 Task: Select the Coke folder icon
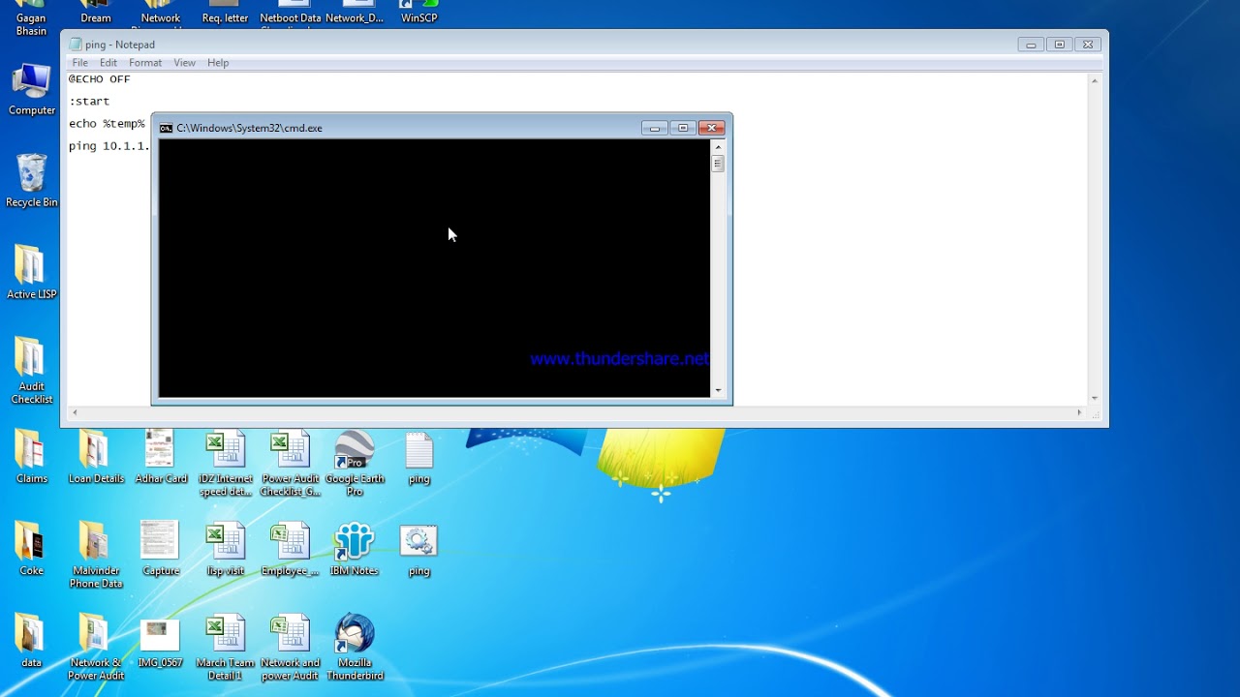coord(31,549)
